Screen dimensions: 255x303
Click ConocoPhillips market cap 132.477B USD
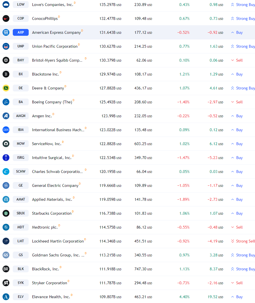point(110,18)
